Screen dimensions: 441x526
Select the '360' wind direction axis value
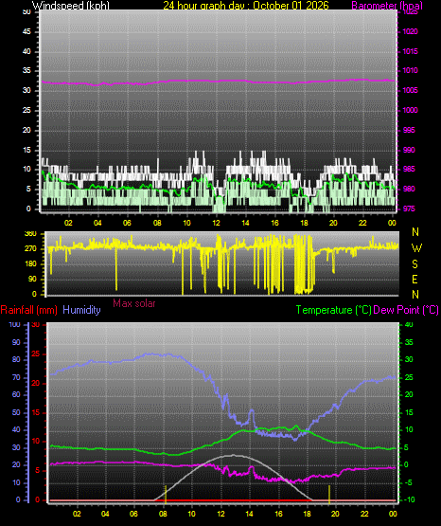[30, 234]
